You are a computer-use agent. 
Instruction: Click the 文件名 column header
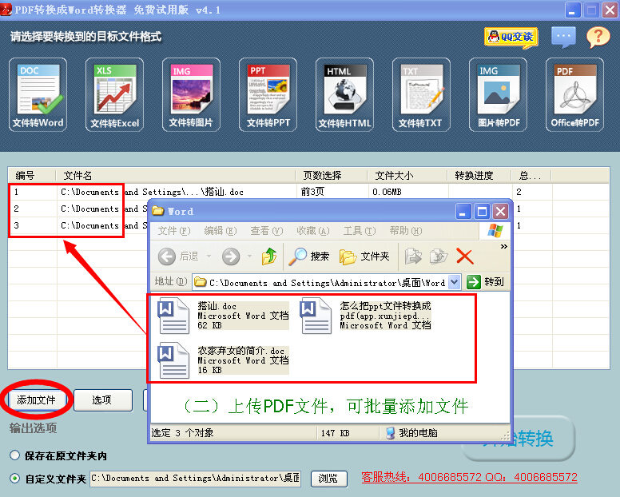[176, 175]
